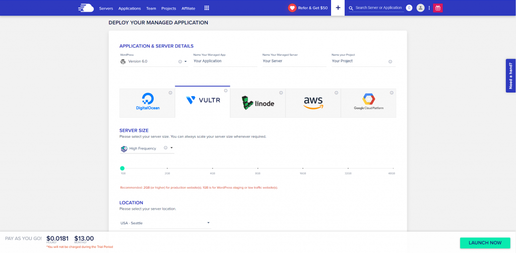
Task: Click the Recommended 2GB warning text
Action: click(x=199, y=188)
